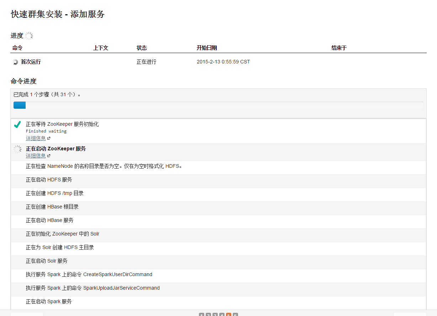Click the 上下文 column header
This screenshot has width=437, height=316.
click(x=101, y=48)
